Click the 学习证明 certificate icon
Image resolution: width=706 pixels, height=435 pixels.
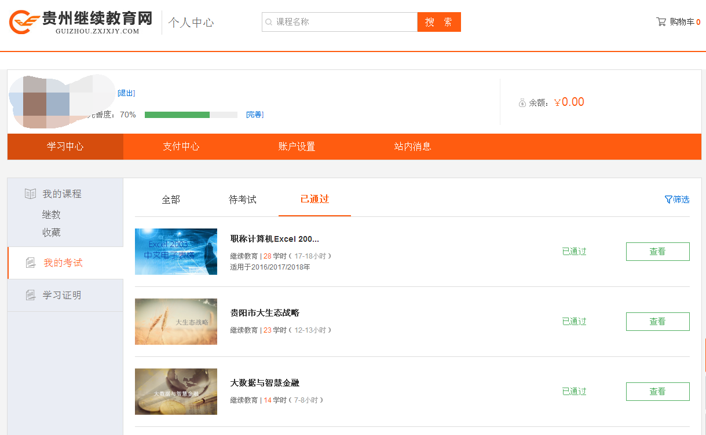(31, 295)
